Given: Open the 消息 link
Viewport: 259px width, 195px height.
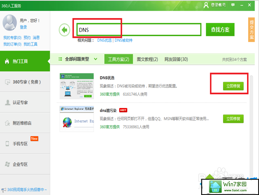Looking at the screenshot, I should pos(36,38).
